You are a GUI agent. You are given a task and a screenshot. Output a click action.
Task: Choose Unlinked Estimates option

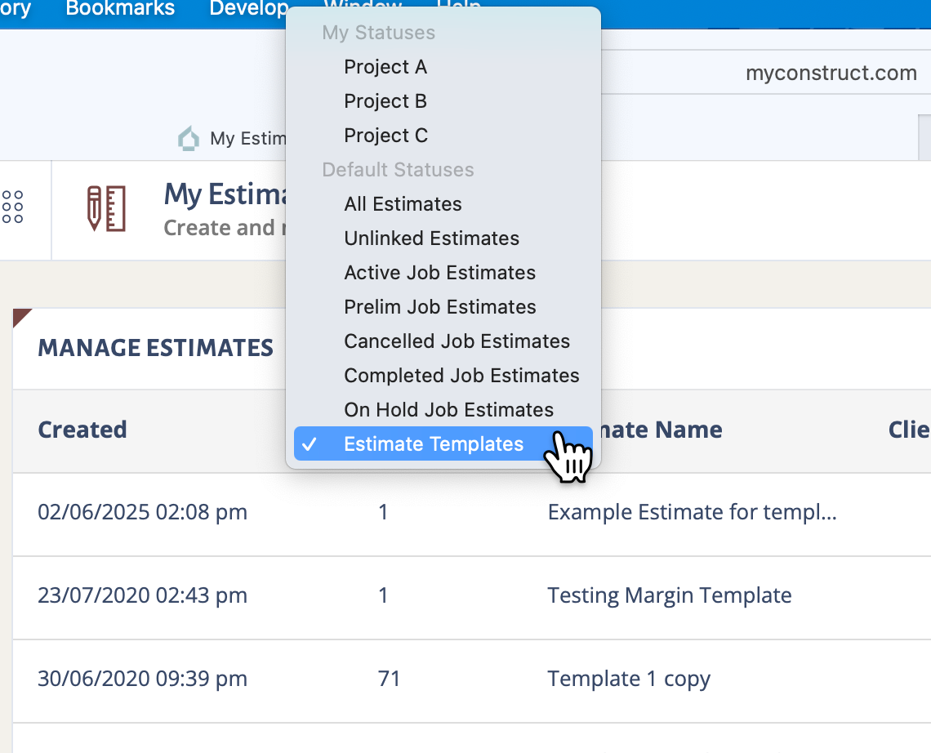click(x=431, y=238)
